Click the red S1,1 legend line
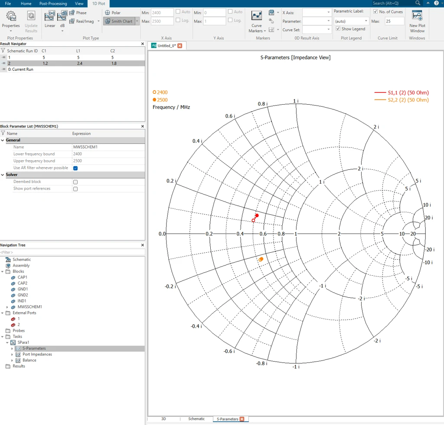This screenshot has width=444, height=425. (380, 93)
